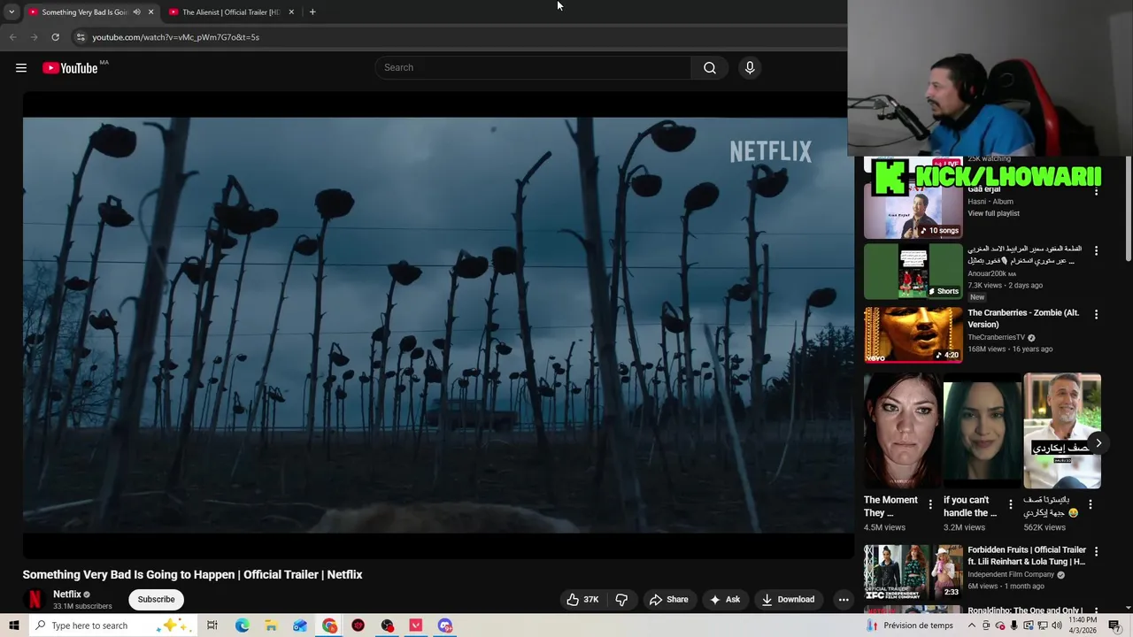Open the browser tab search dropdown
The height and width of the screenshot is (637, 1133).
tap(12, 12)
